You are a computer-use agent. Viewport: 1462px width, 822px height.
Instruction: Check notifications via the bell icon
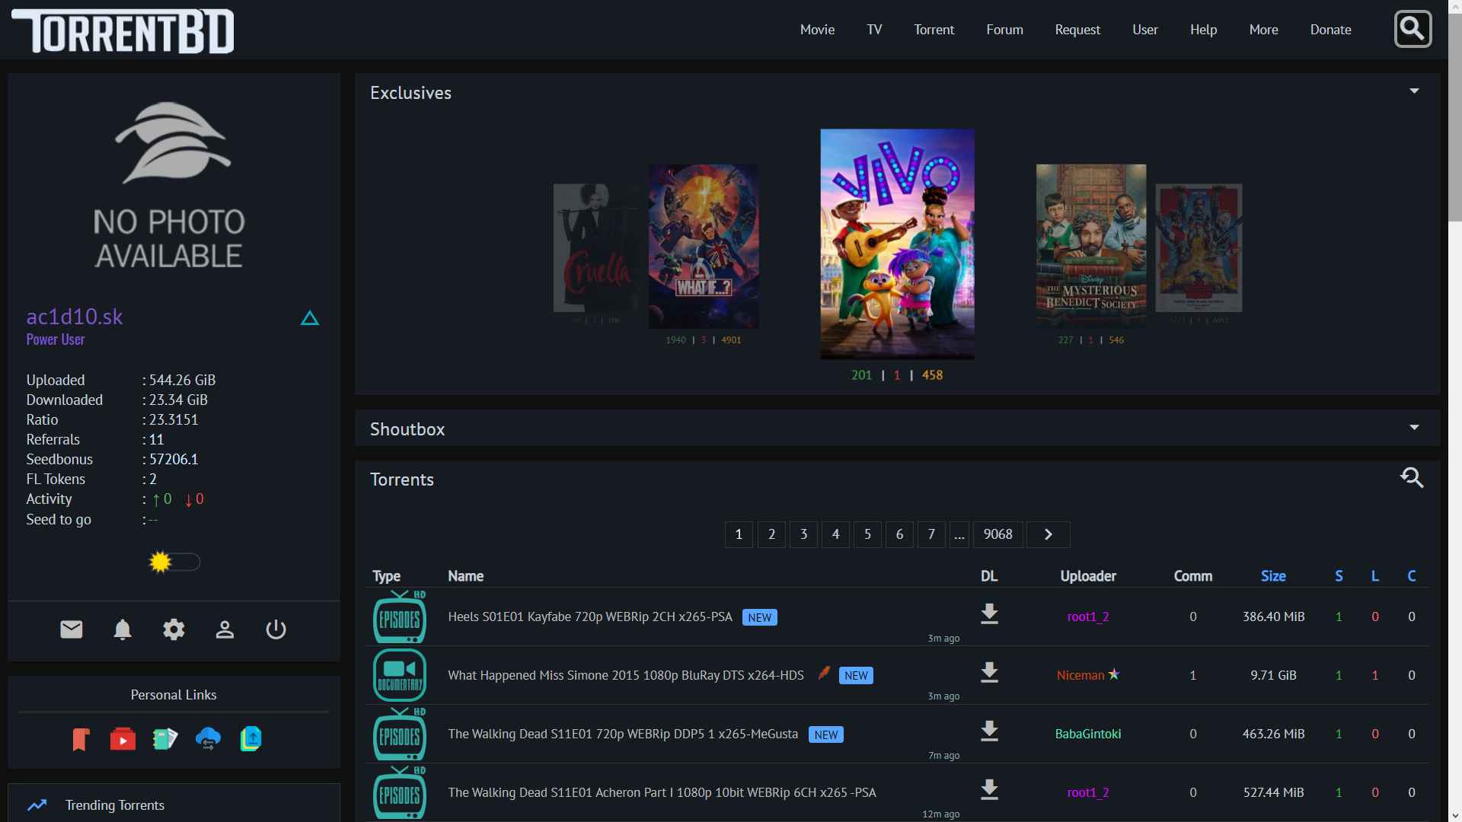(122, 629)
